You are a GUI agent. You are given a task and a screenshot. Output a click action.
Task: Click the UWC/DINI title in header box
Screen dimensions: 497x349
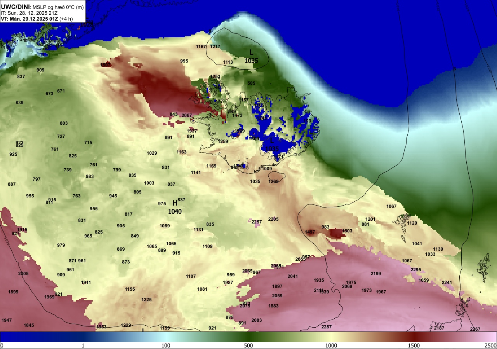coord(16,7)
